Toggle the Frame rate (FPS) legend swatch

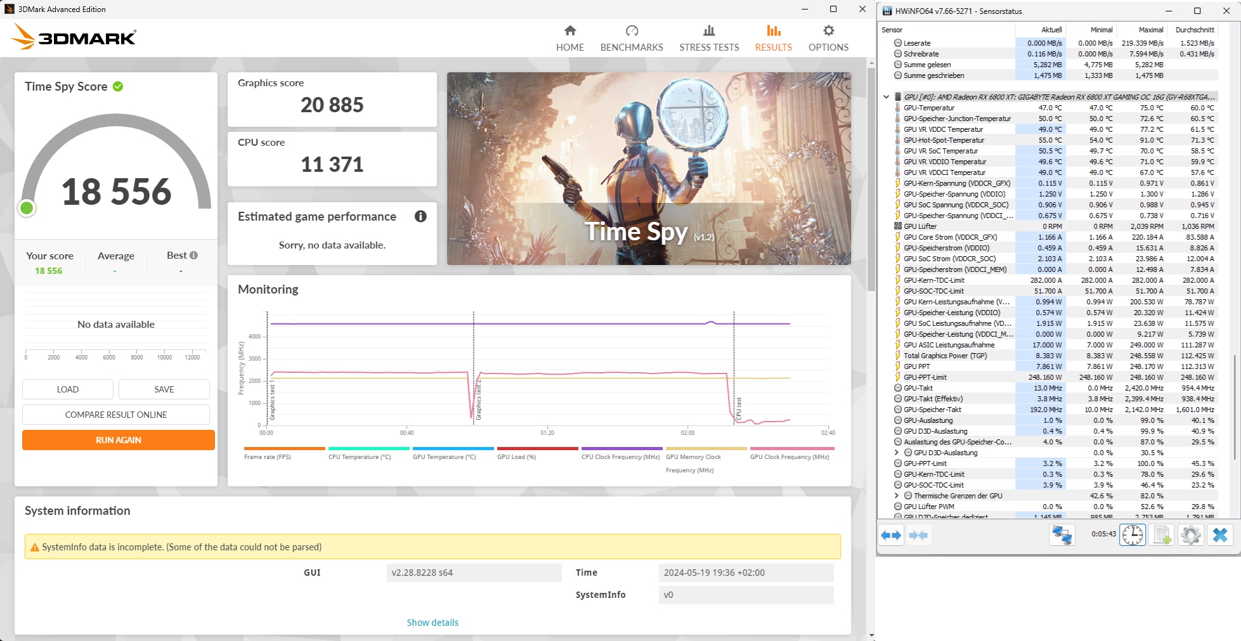tap(284, 448)
